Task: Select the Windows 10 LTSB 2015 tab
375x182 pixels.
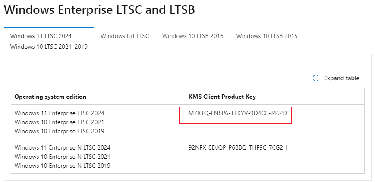Action: (266, 36)
